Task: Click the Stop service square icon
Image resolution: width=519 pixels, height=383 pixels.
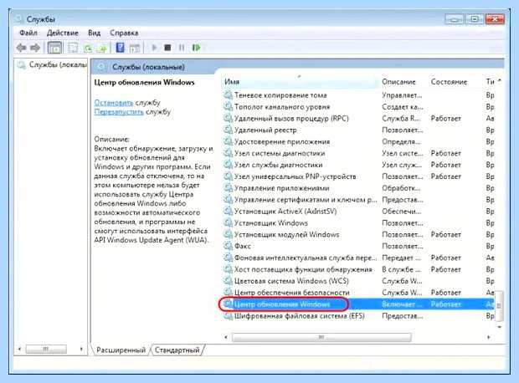Action: 167,48
